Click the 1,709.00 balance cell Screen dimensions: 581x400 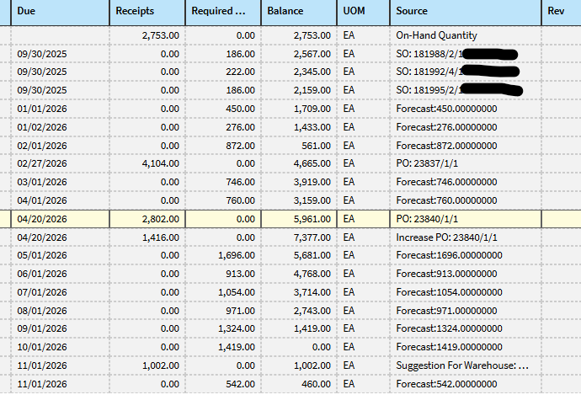[299, 109]
